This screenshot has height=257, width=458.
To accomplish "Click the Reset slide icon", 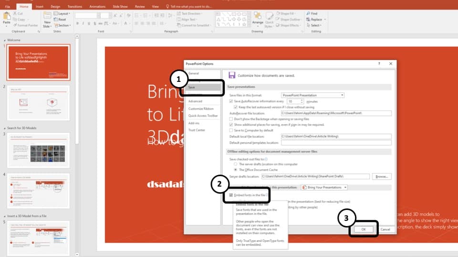I will 56,19.
